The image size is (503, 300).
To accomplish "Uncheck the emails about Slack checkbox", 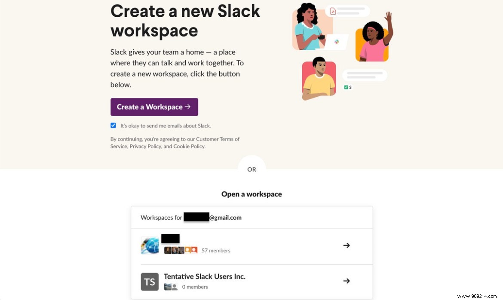I will [113, 125].
